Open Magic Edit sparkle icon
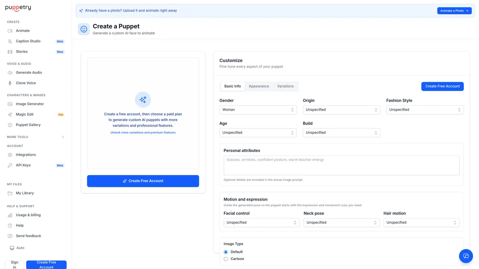 pos(10,114)
